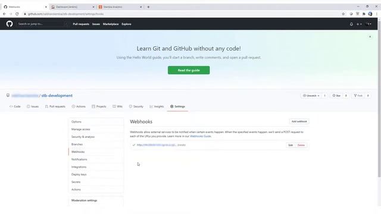Switch to the Insights tab
Viewport: 381px width, 214px height.
pos(157,106)
